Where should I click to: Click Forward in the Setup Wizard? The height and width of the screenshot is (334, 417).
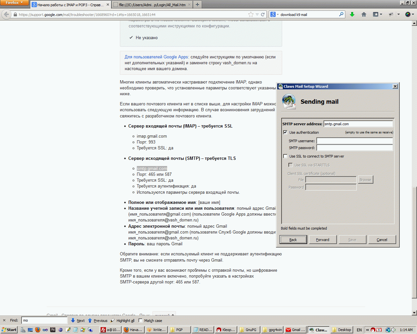pyautogui.click(x=323, y=240)
